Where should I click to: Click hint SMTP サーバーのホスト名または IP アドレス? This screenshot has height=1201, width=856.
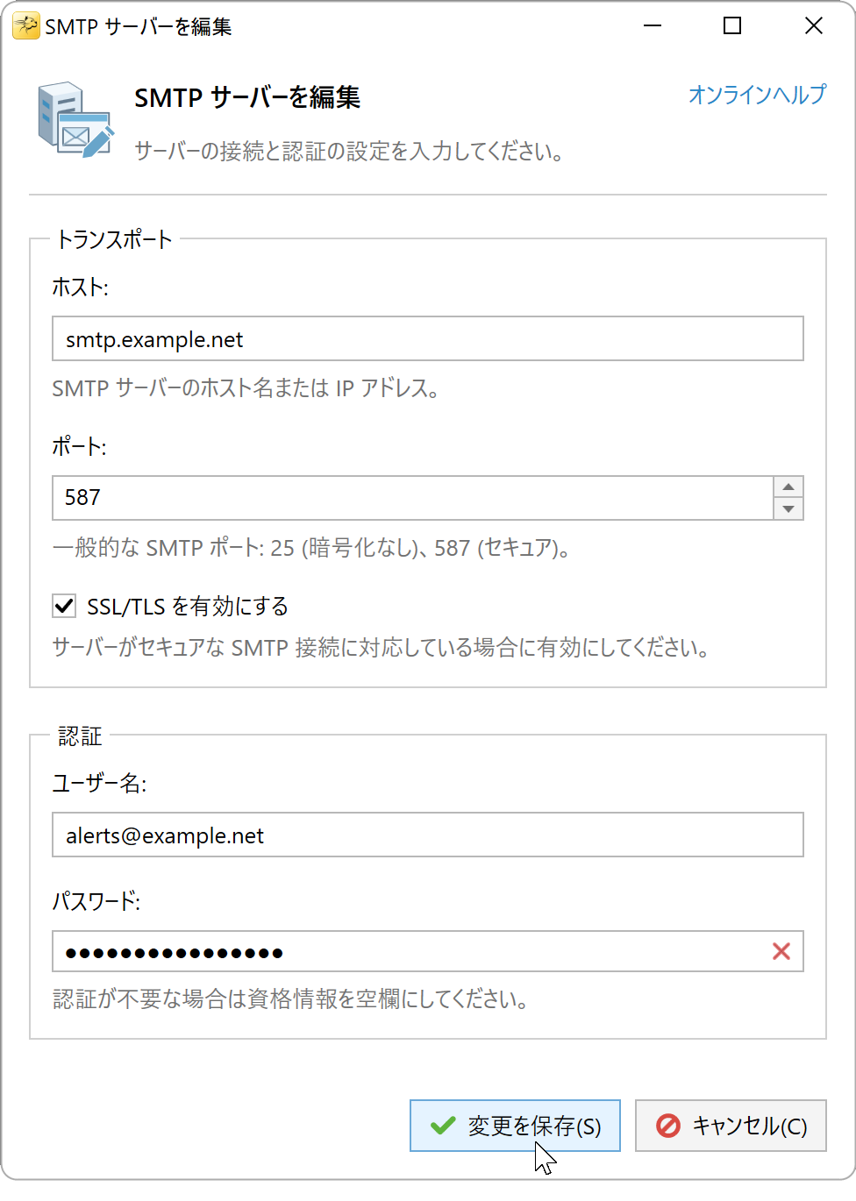pyautogui.click(x=246, y=388)
